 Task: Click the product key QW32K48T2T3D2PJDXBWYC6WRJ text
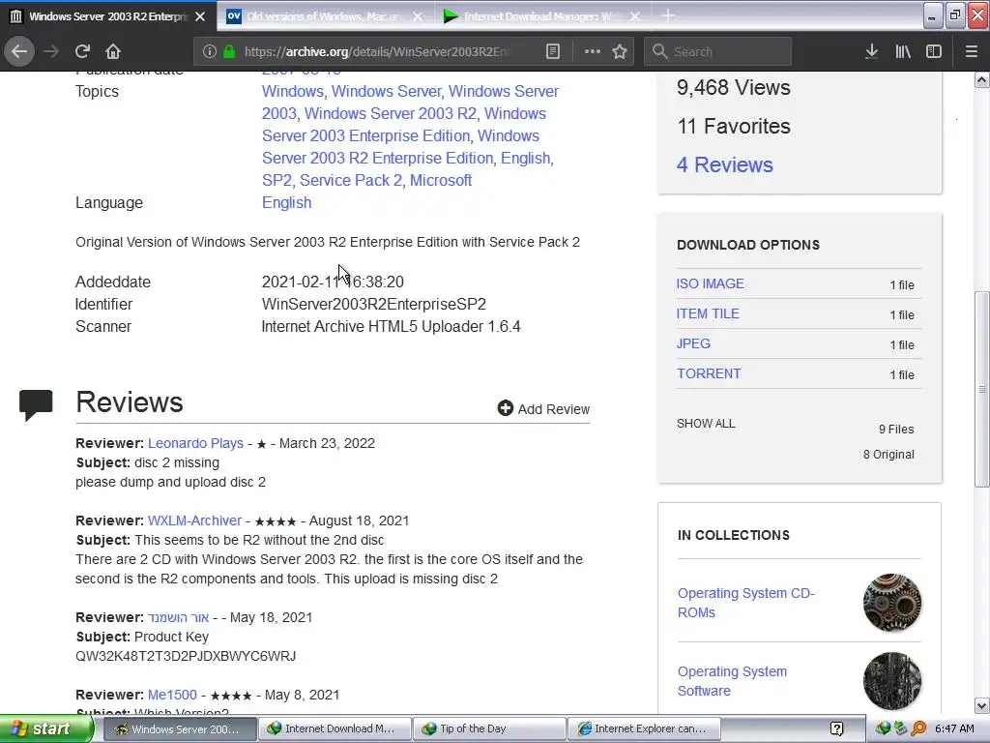tap(186, 657)
